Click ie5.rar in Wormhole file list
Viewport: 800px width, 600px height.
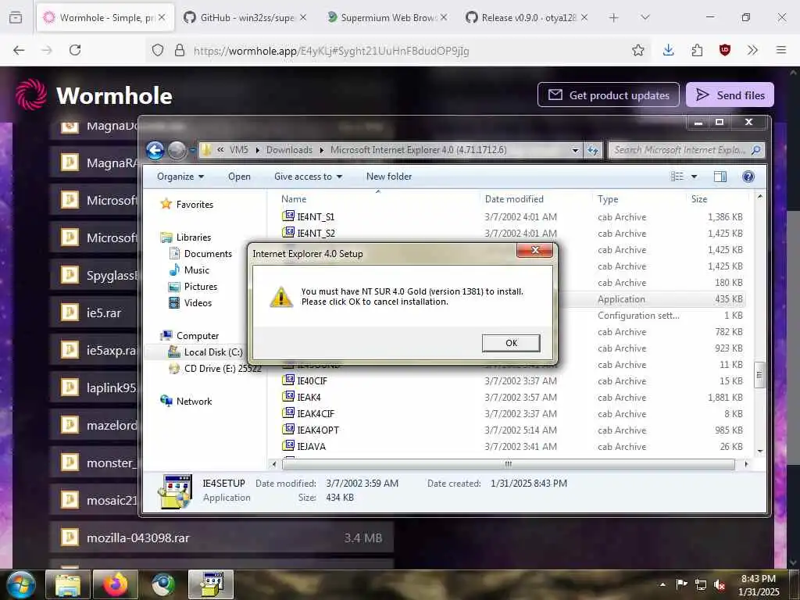click(x=95, y=312)
